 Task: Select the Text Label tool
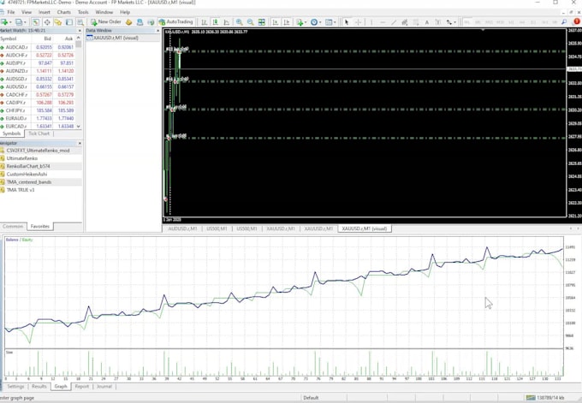tap(438, 22)
